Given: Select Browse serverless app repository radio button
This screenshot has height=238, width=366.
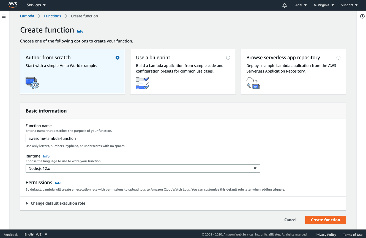Looking at the screenshot, I should click(x=338, y=58).
